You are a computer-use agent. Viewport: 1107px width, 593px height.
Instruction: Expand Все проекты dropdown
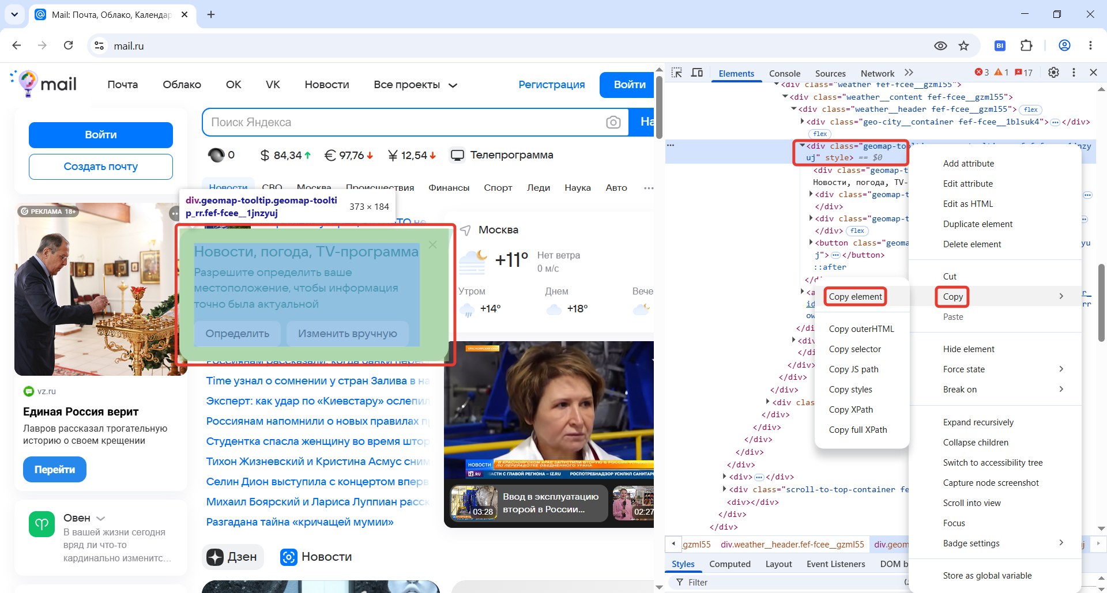(x=415, y=85)
